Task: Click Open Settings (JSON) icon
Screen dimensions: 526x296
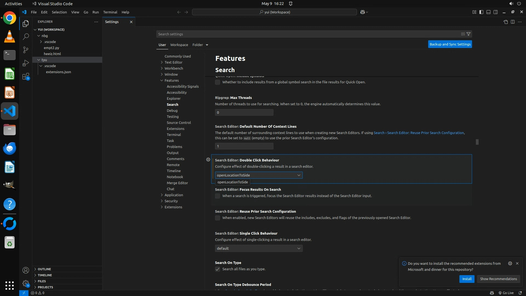Action: 505,22
